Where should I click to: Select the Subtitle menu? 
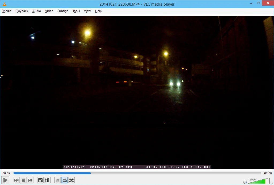[x=63, y=11]
